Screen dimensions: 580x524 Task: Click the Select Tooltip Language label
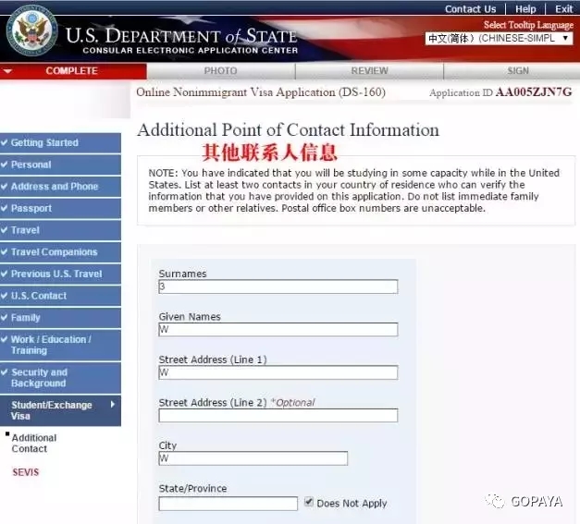(528, 25)
